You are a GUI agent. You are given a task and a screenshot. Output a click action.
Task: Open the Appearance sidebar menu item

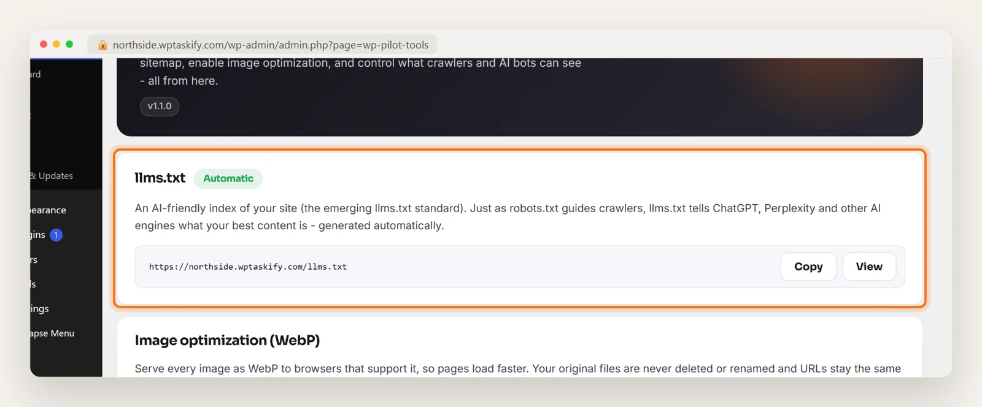point(48,210)
